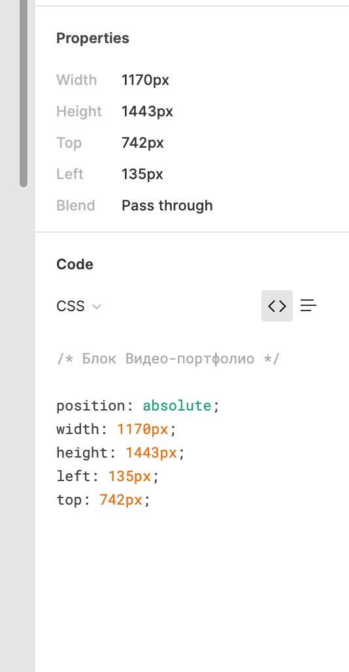Click the Блок Видео-портфолио comment line
The height and width of the screenshot is (672, 349).
168,359
